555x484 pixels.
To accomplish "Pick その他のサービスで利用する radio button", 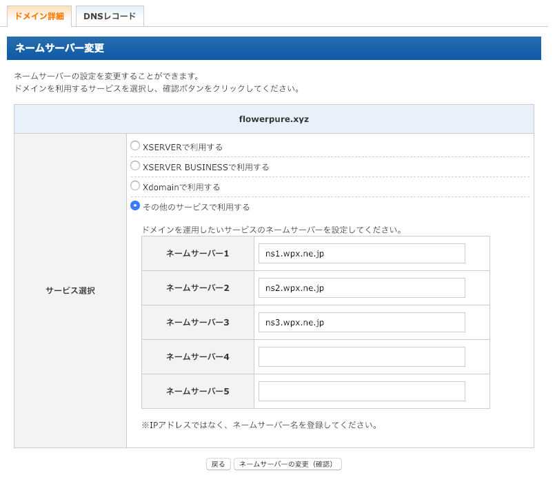I will point(135,205).
